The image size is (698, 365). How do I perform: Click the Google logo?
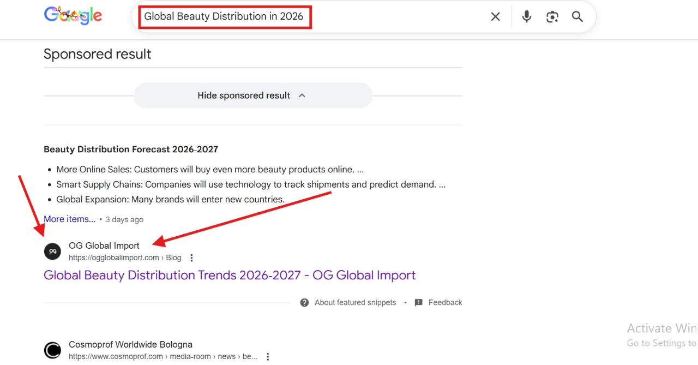(x=73, y=15)
